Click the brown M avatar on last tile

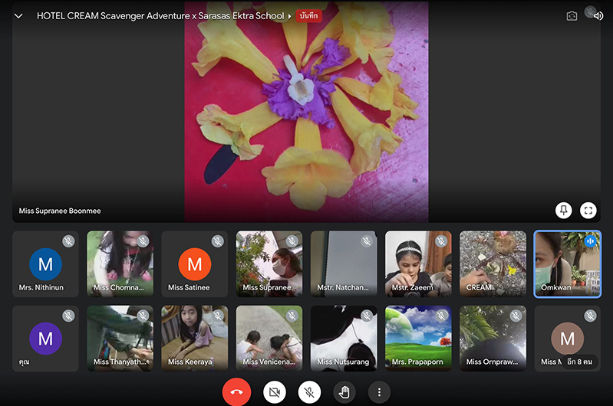(567, 339)
